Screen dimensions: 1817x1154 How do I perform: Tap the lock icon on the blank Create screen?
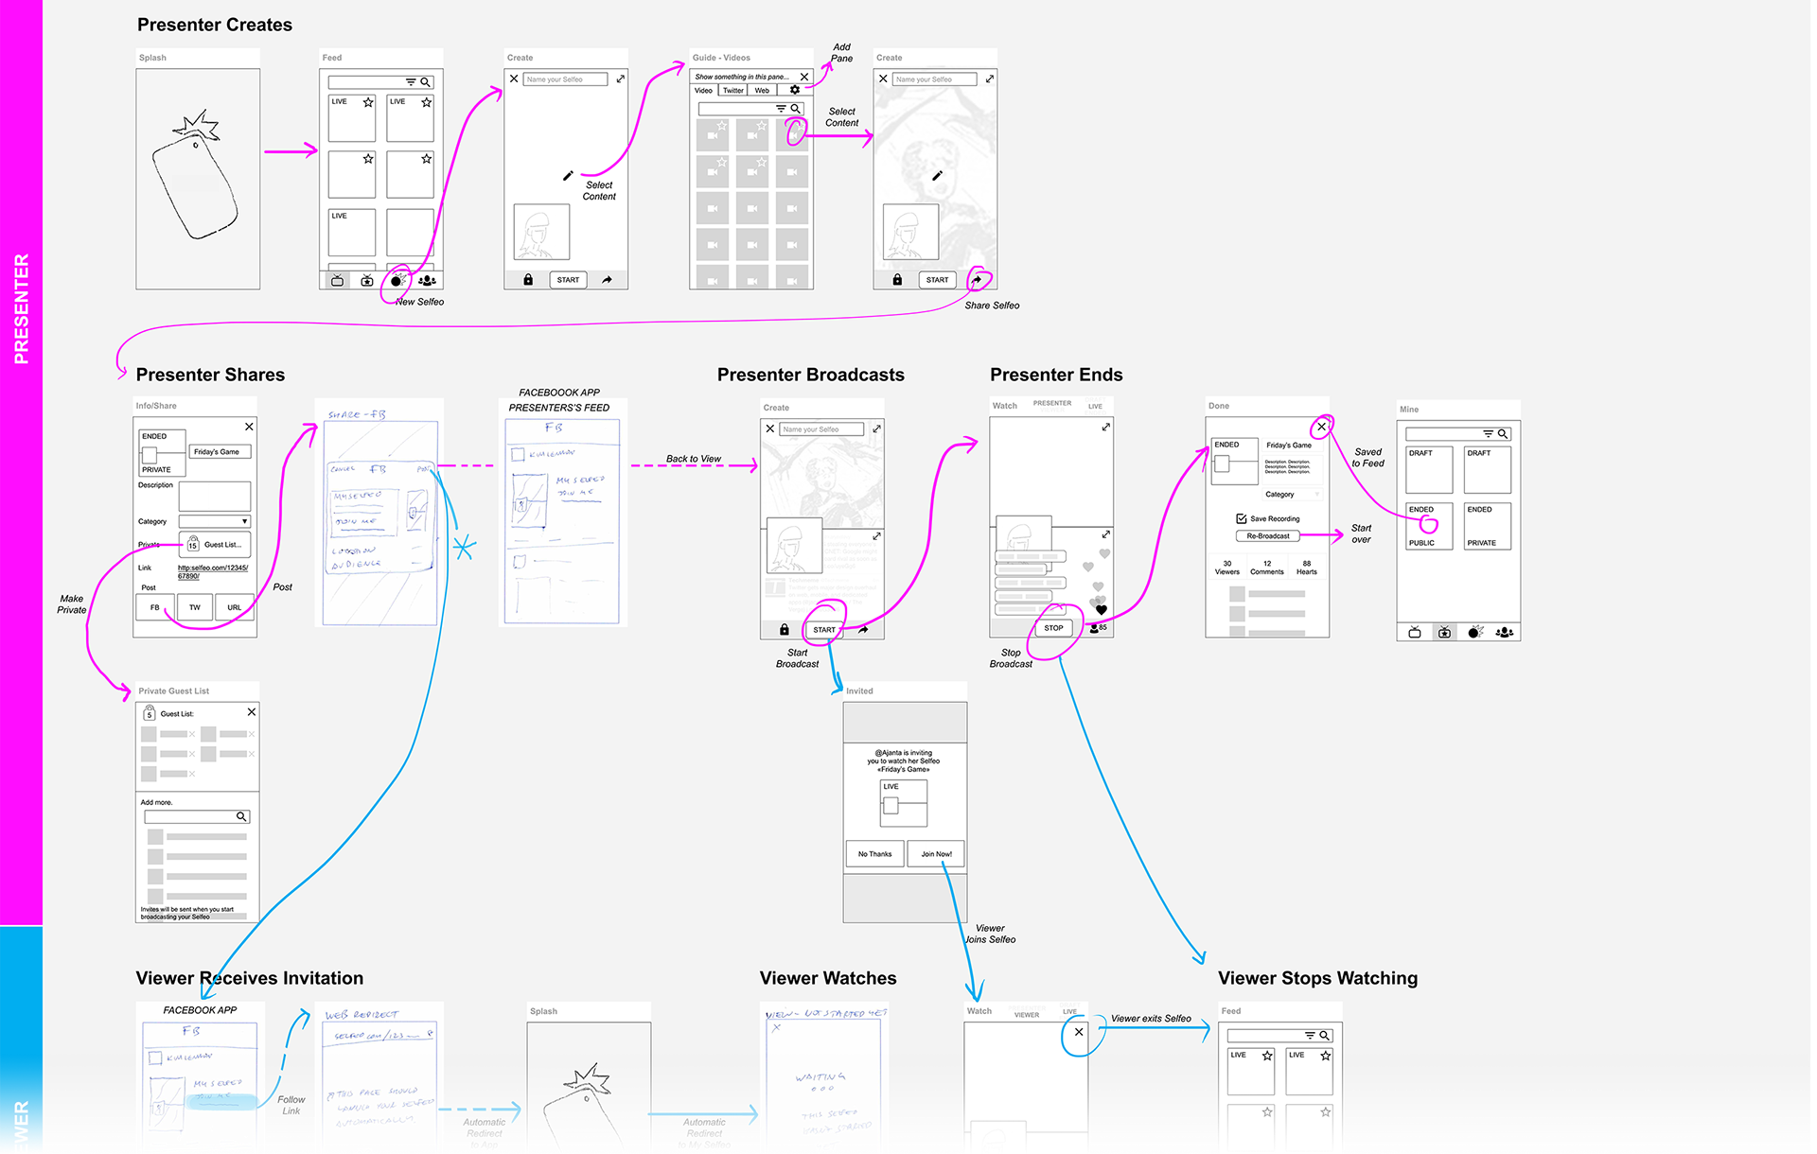coord(528,280)
